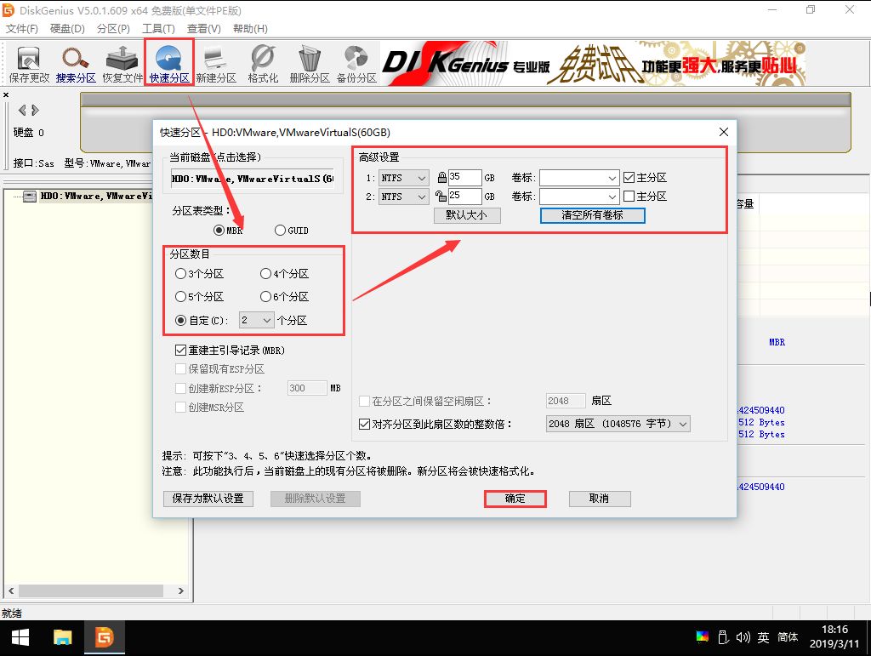Open partition 1 NTFS filesystem dropdown
This screenshot has width=871, height=656.
[x=403, y=178]
